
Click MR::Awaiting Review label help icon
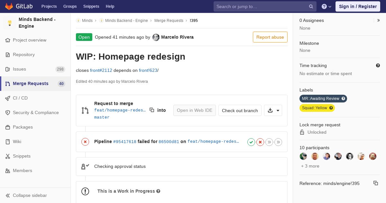pyautogui.click(x=343, y=99)
